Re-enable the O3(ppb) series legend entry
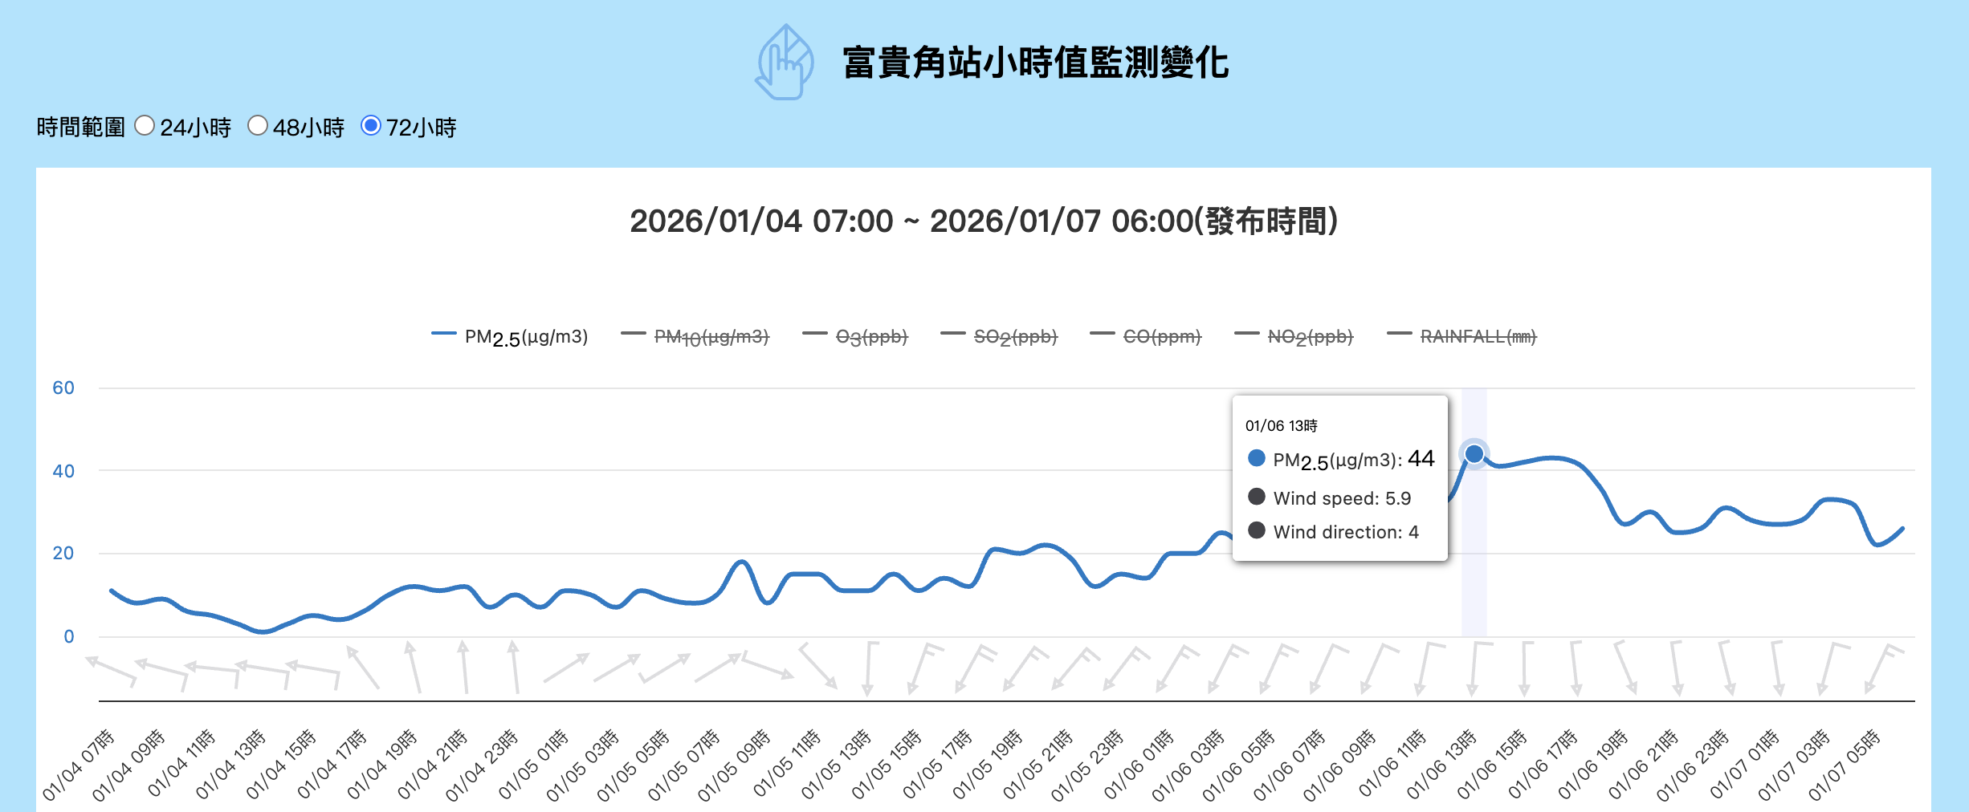Viewport: 1969px width, 812px height. click(872, 336)
